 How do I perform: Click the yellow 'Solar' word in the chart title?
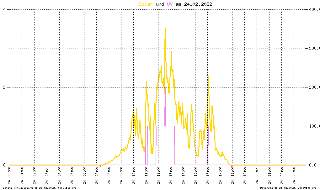(x=146, y=4)
